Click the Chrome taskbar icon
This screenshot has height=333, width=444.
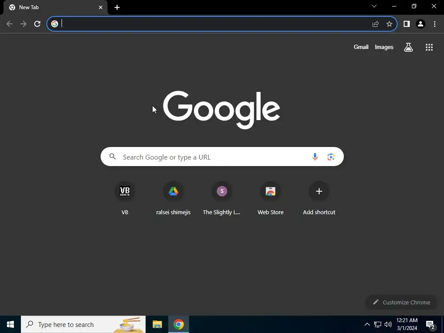(x=178, y=324)
